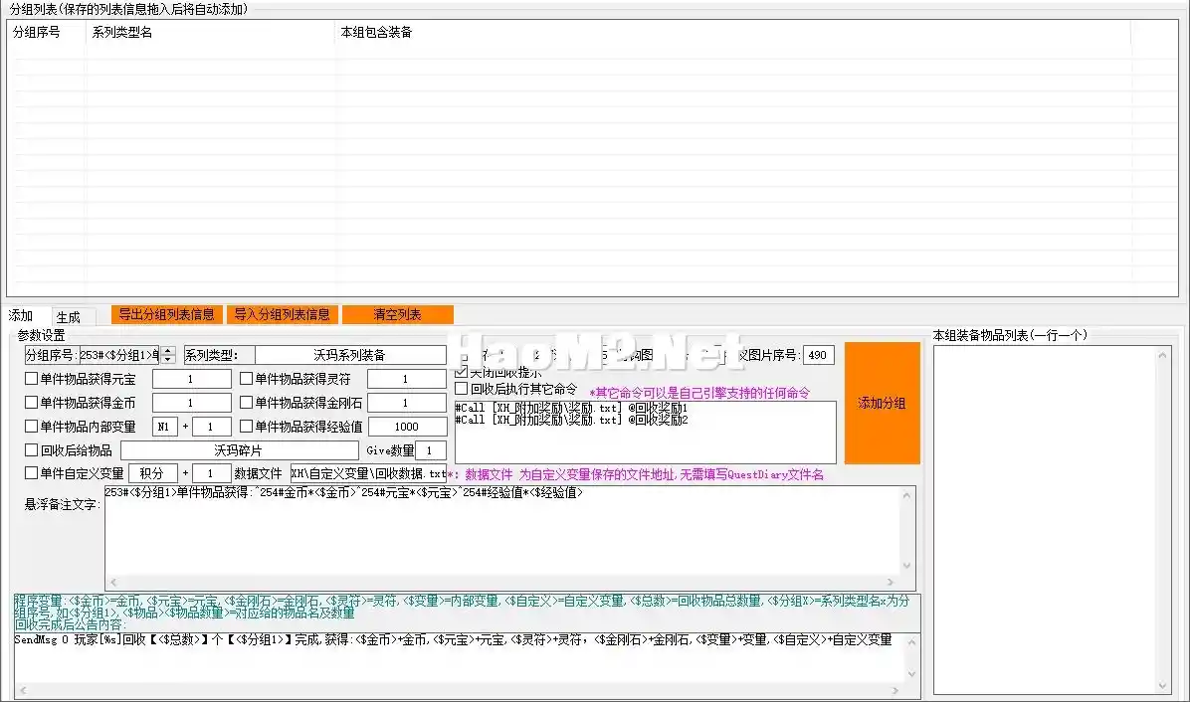This screenshot has height=702, width=1190.
Task: Enable 单件物品获得元宝 checkbox
Action: click(x=31, y=378)
